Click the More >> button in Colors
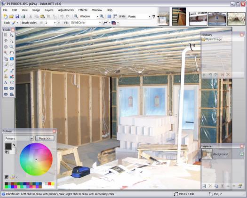Image resolution: width=247 pixels, height=198 pixels. (x=45, y=138)
